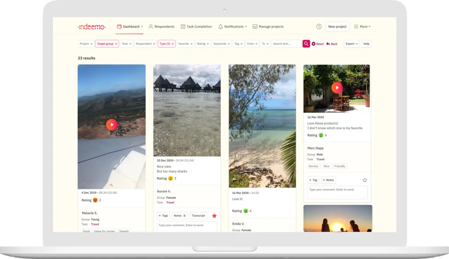Open the From date filter
Image resolution: width=449 pixels, height=259 pixels.
[252, 44]
